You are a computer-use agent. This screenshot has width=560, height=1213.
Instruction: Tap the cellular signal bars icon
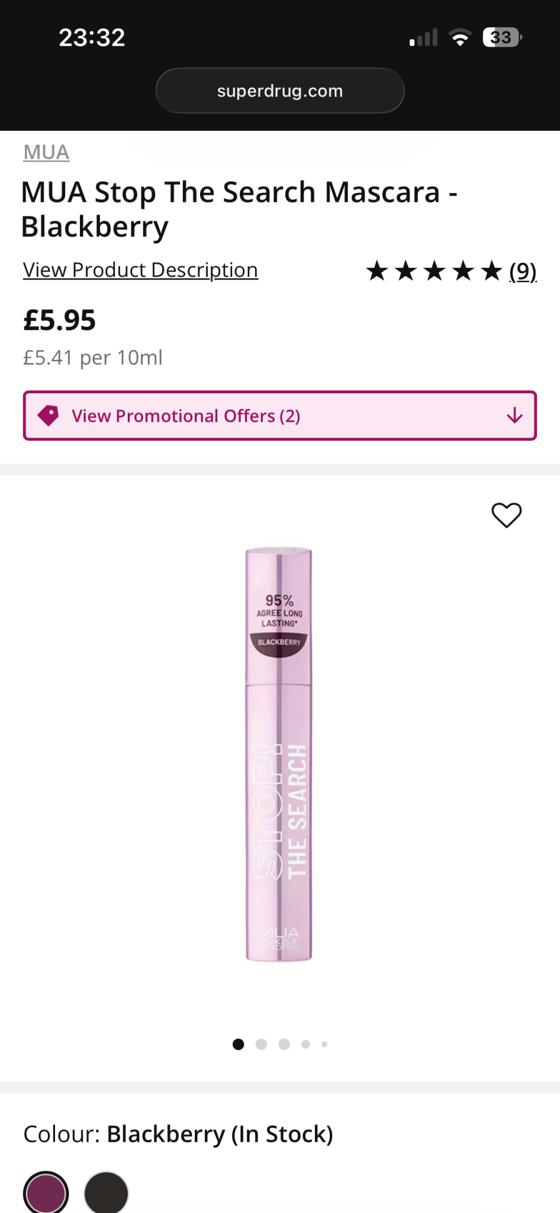[423, 38]
